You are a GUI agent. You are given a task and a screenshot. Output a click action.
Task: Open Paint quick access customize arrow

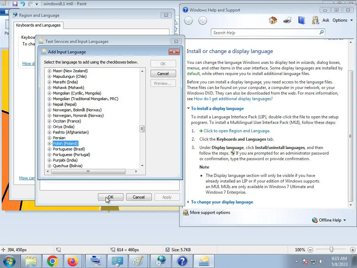(37, 4)
